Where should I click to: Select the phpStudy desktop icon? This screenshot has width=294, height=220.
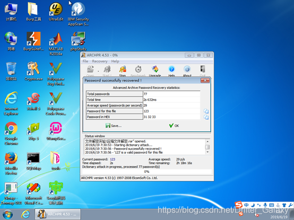(x=78, y=41)
